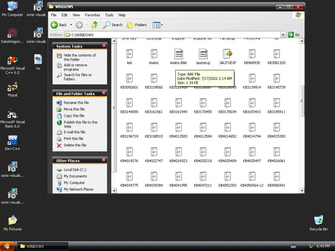Image resolution: width=335 pixels, height=251 pixels.
Task: Collapse the System Tasks panel
Action: click(x=104, y=46)
